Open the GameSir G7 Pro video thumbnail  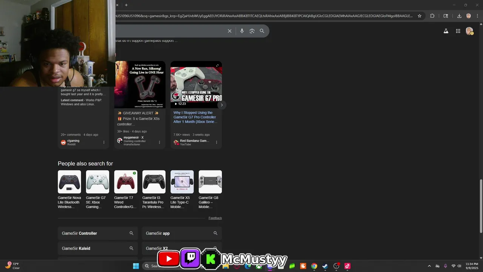click(x=196, y=85)
